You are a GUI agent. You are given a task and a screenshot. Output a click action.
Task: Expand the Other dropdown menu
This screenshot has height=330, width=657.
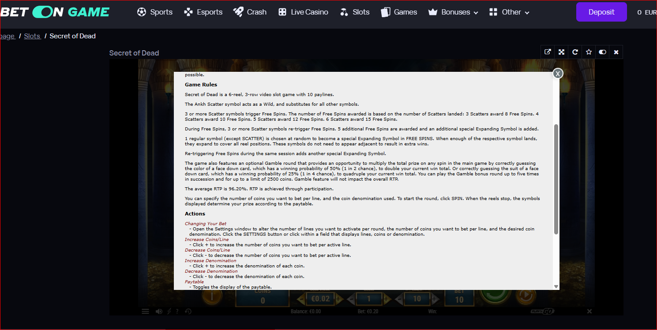[x=510, y=12]
